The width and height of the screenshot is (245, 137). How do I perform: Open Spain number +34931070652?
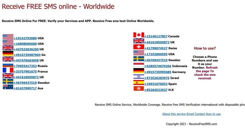(x=156, y=84)
